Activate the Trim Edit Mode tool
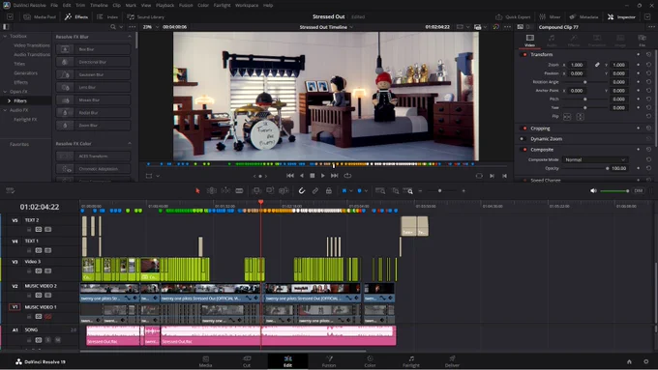This screenshot has width=658, height=370. pyautogui.click(x=212, y=190)
